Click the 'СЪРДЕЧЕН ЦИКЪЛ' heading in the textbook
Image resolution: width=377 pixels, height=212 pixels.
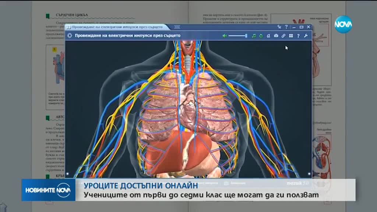click(x=72, y=15)
